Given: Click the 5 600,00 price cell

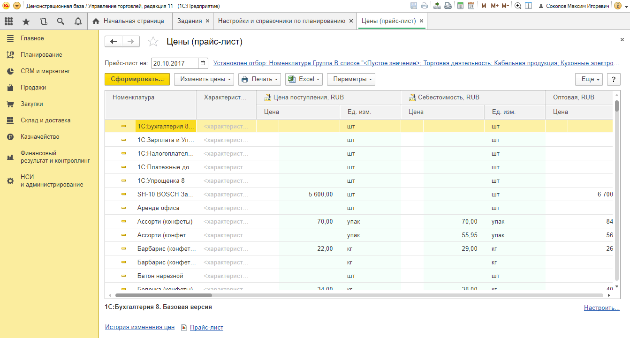Looking at the screenshot, I should 309,195.
